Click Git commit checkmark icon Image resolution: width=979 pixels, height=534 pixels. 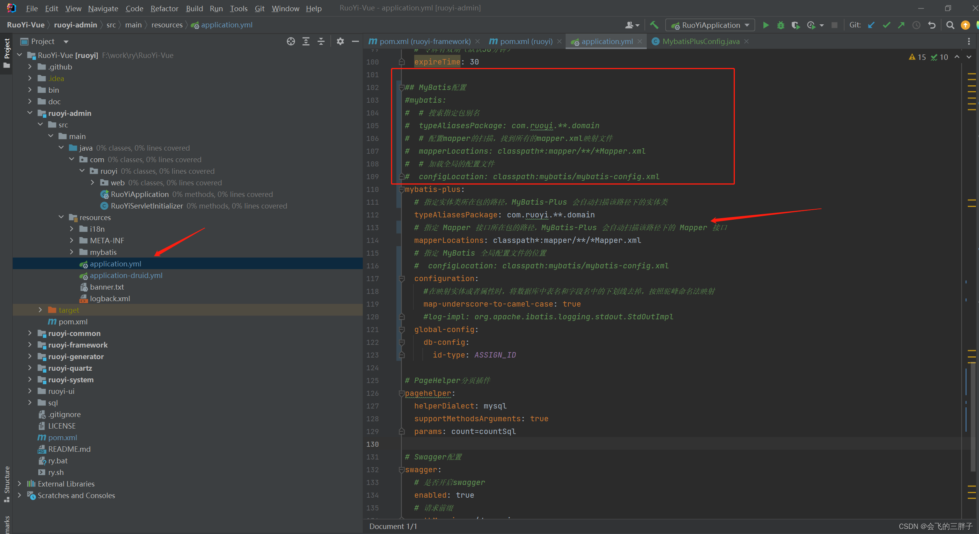886,25
